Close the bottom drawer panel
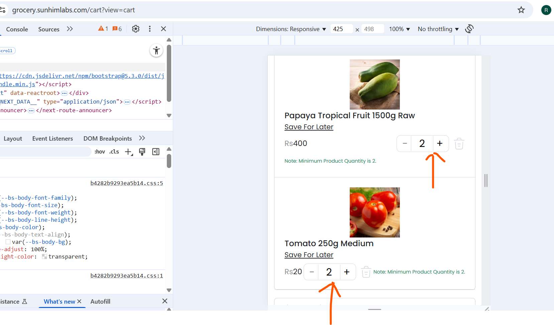Viewport: 554px width, 325px height. [165, 301]
